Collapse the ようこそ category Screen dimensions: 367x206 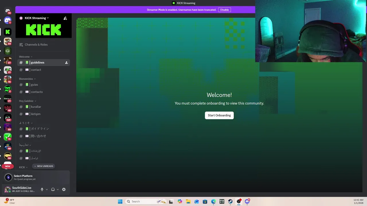click(26, 123)
